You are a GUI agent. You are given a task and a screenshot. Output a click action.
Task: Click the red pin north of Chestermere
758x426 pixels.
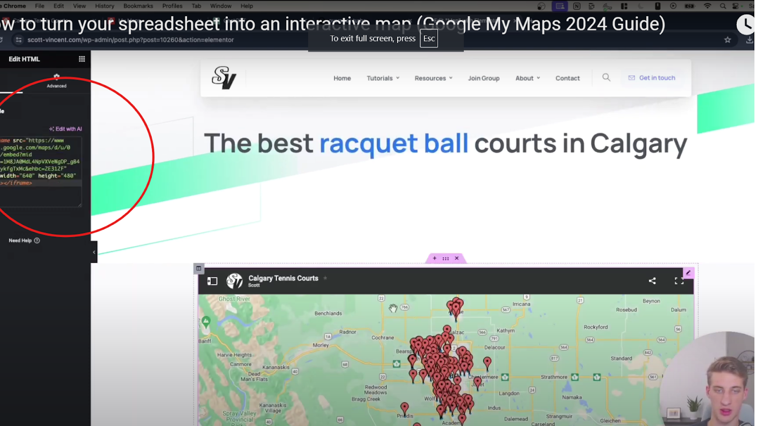487,363
